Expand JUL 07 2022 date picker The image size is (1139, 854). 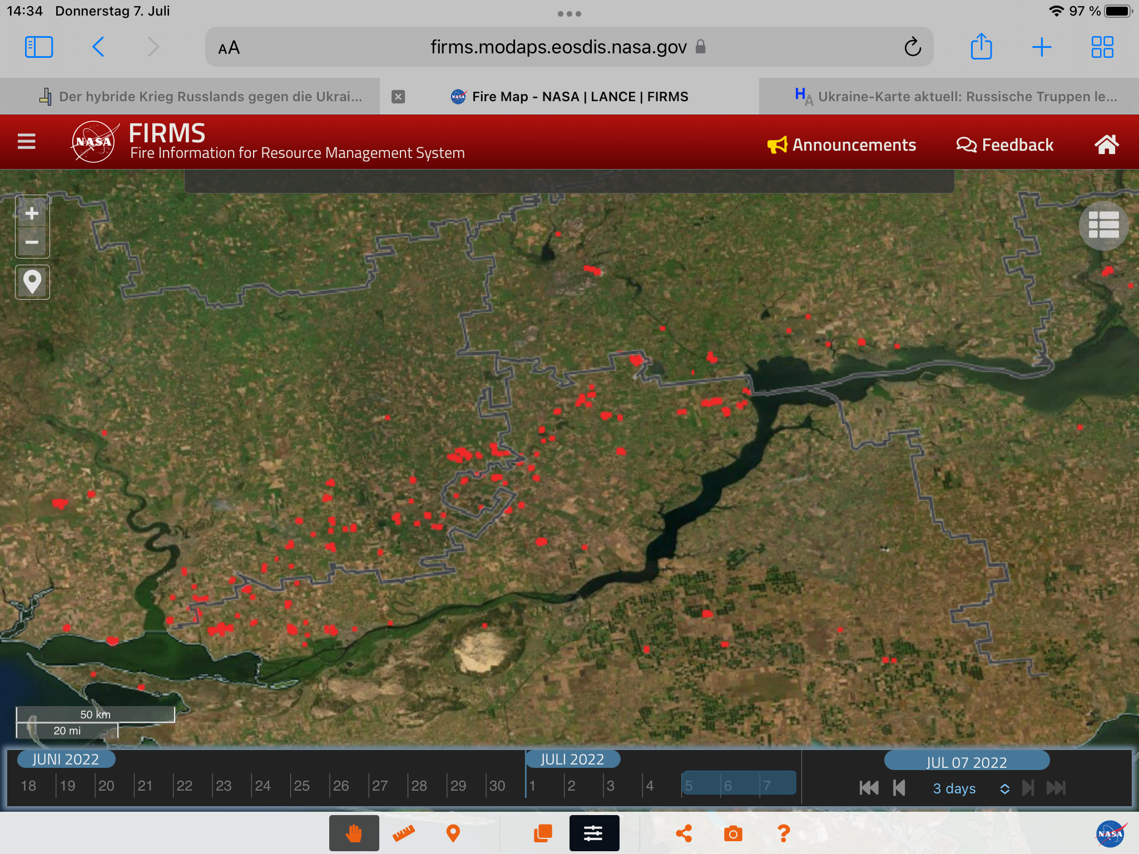967,762
